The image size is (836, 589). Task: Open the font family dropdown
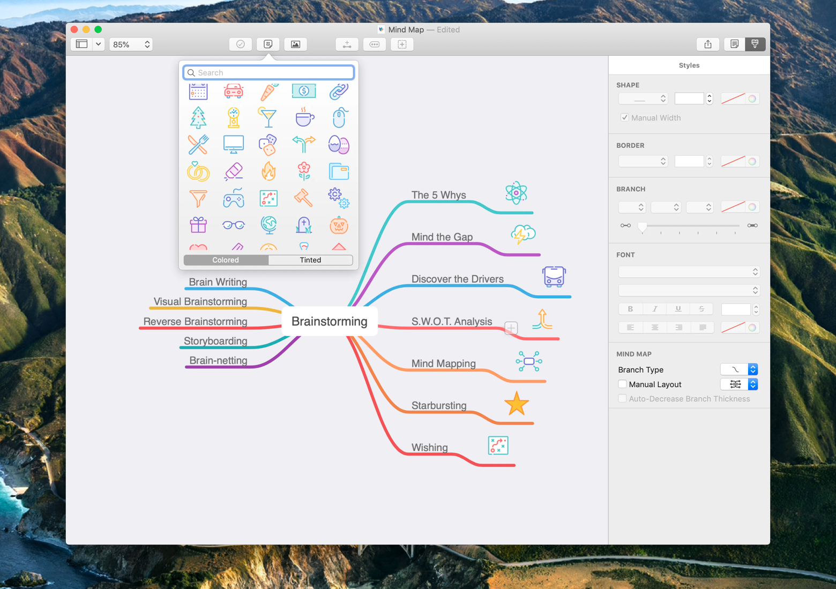tap(689, 271)
